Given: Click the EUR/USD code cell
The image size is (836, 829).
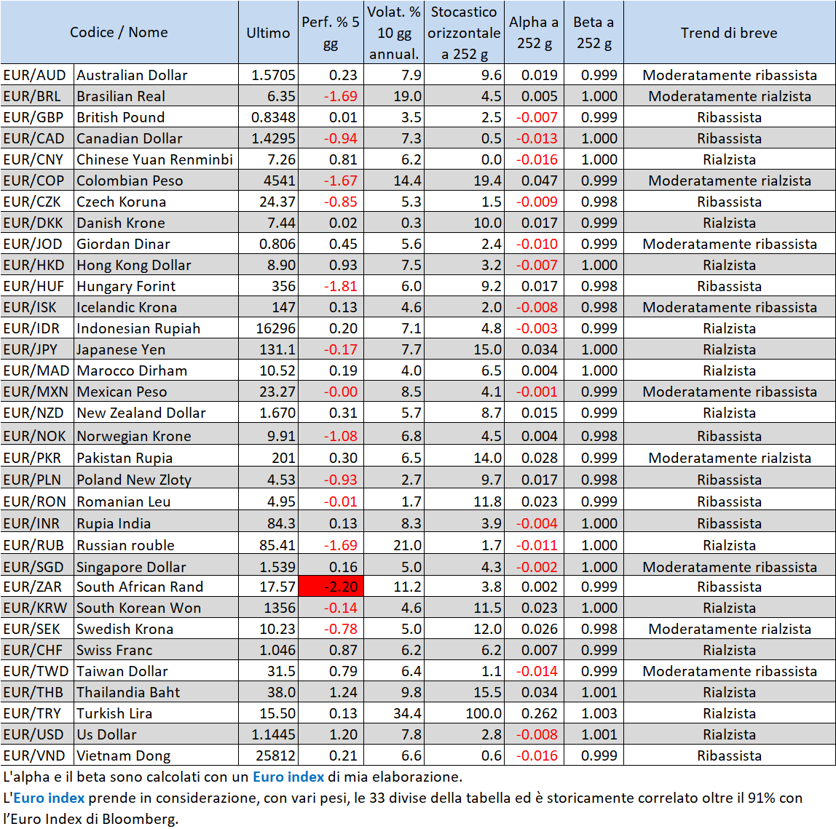Looking at the screenshot, I should [x=37, y=734].
